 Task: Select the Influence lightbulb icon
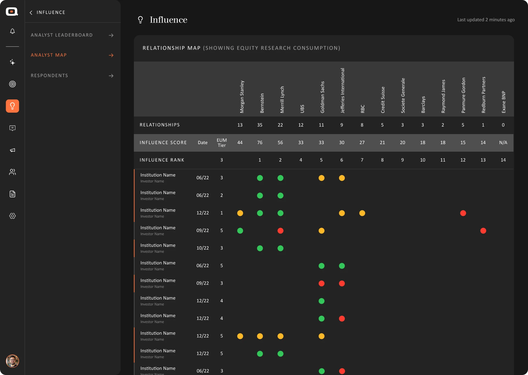[12, 106]
